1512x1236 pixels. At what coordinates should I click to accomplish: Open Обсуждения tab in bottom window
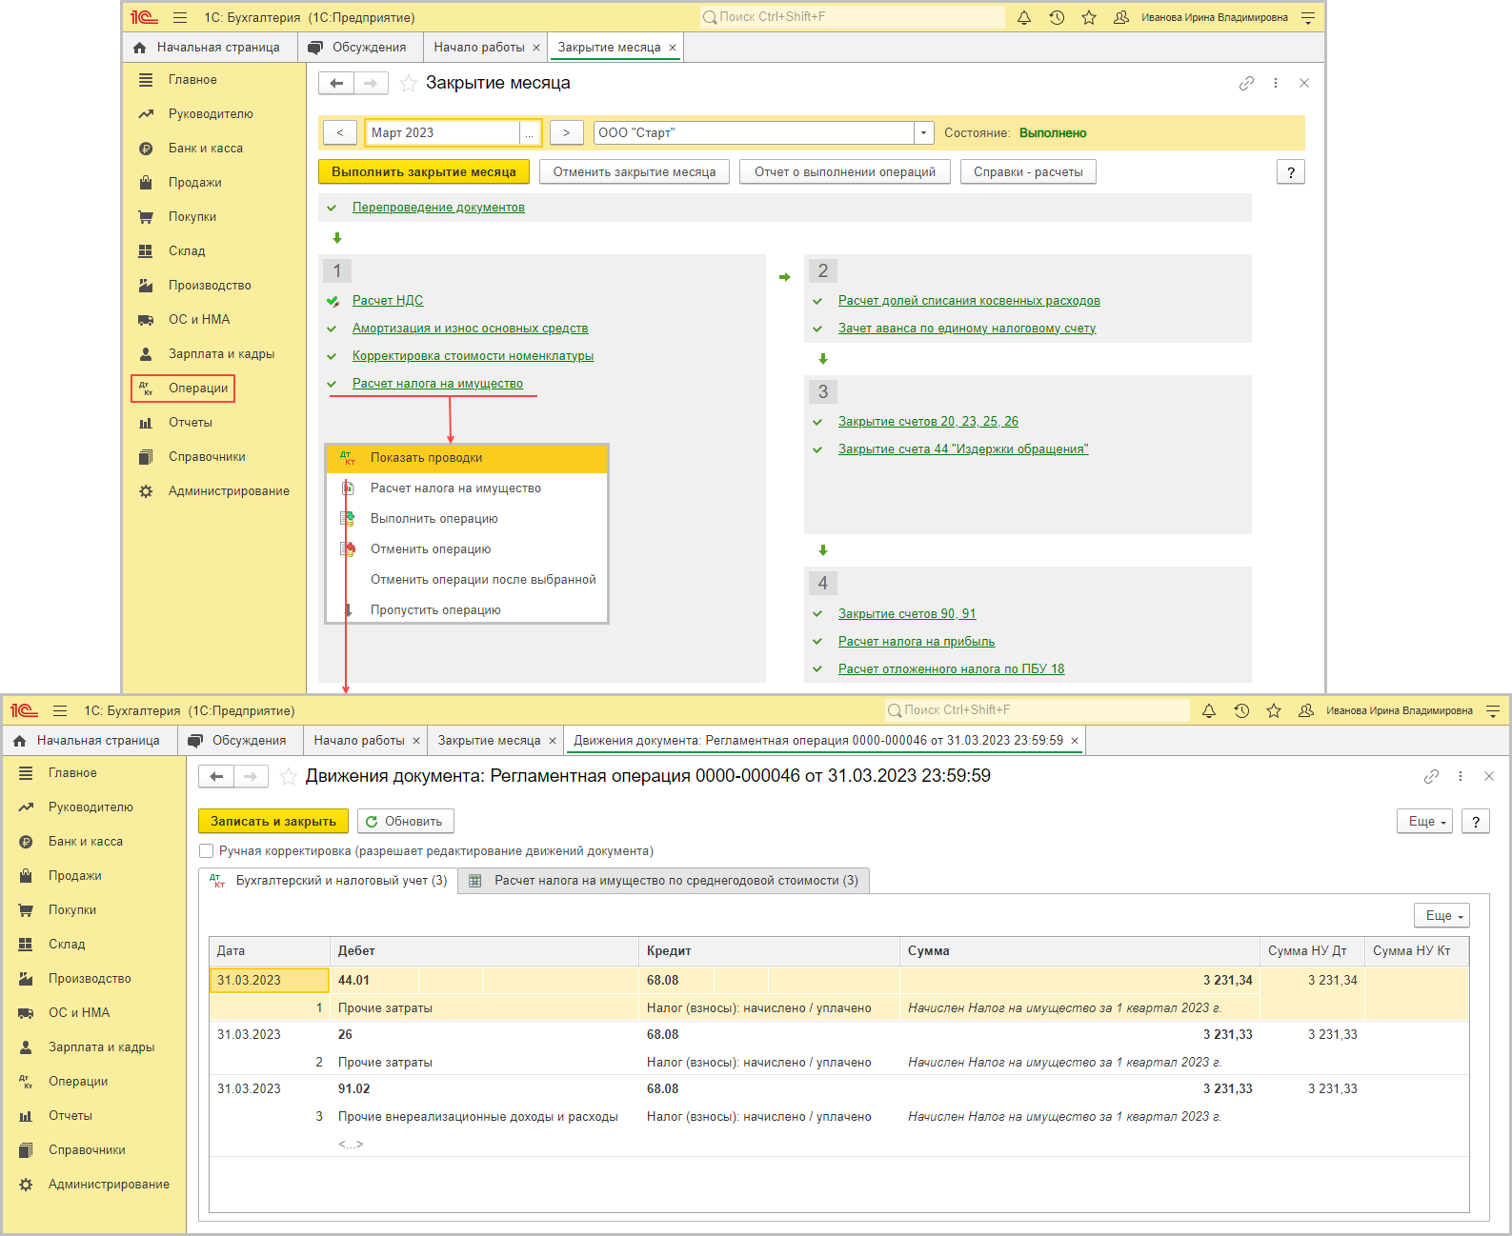click(x=239, y=741)
